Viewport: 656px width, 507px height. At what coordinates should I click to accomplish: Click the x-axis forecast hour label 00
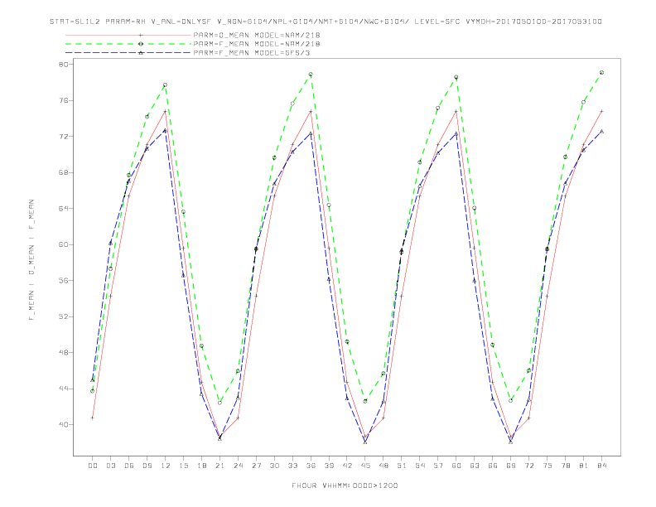pyautogui.click(x=93, y=466)
